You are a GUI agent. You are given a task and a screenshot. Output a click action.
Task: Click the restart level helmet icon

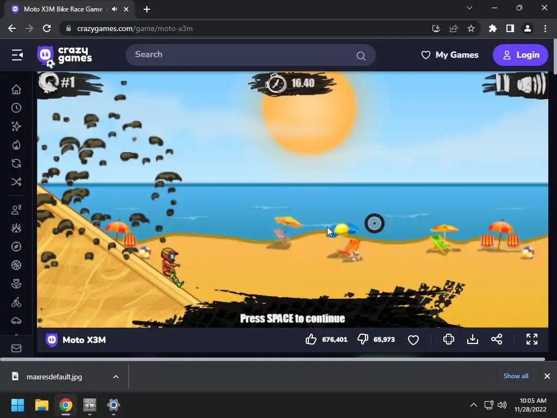48,82
